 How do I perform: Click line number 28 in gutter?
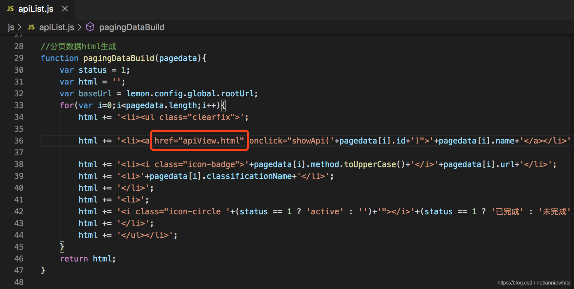click(19, 46)
